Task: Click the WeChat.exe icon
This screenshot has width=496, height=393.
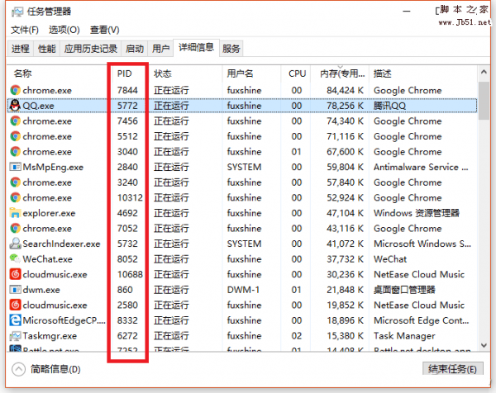Action: [15, 259]
